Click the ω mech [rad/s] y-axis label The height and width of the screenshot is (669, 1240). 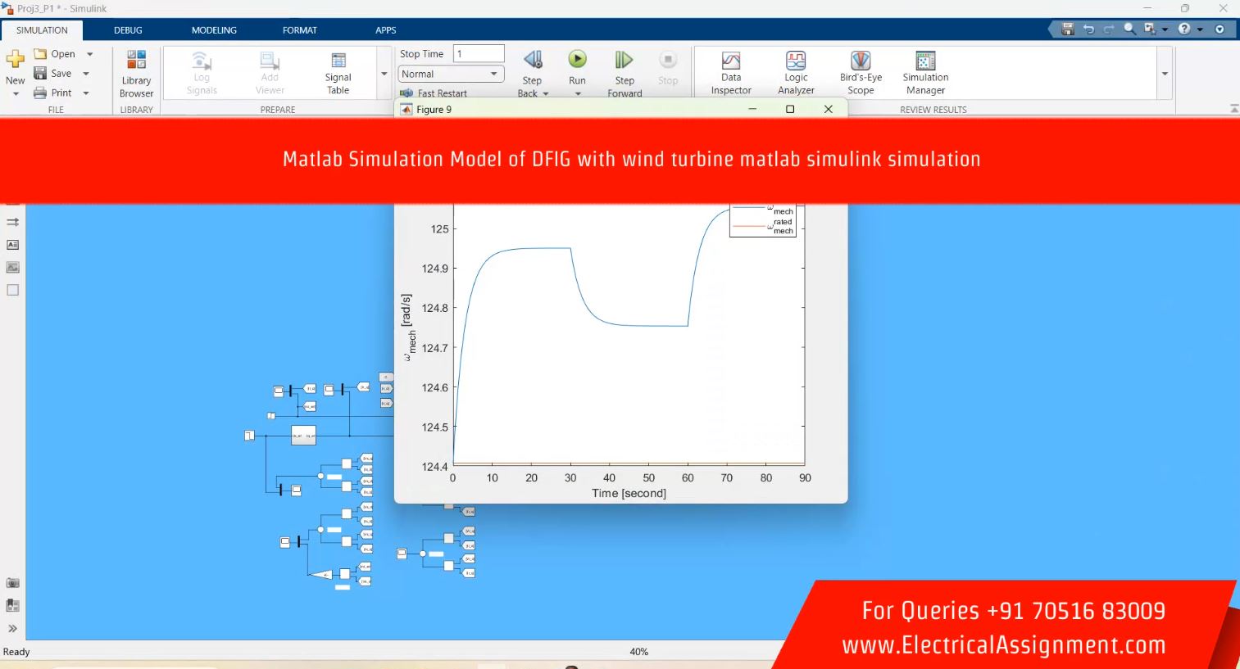pyautogui.click(x=408, y=328)
